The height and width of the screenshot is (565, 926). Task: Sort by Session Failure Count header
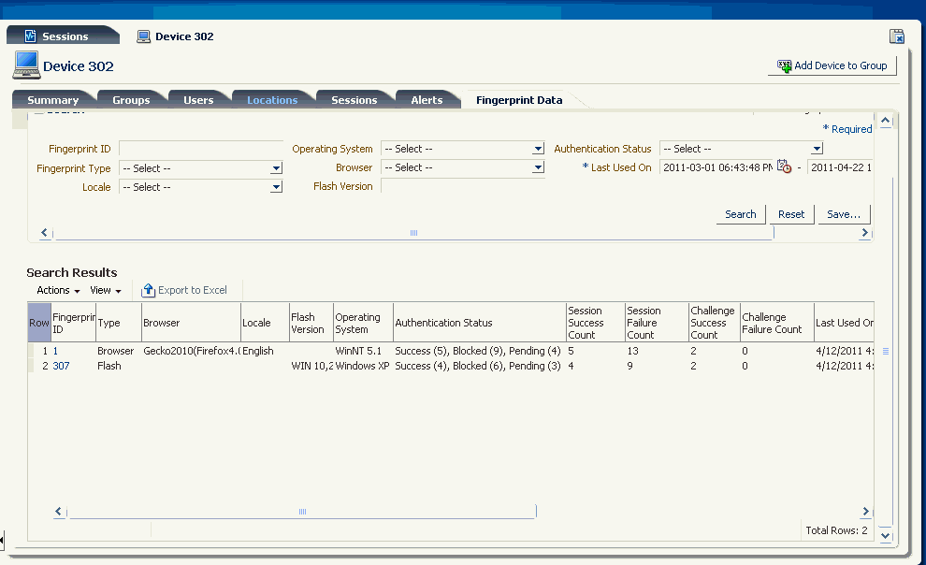click(657, 323)
